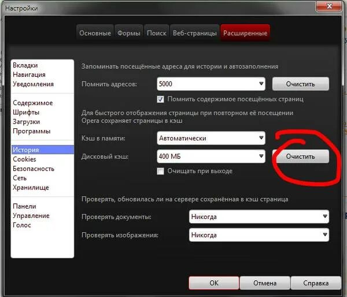This screenshot has width=347, height=297.
Task: Close the Настройки dialog window
Action: [329, 6]
